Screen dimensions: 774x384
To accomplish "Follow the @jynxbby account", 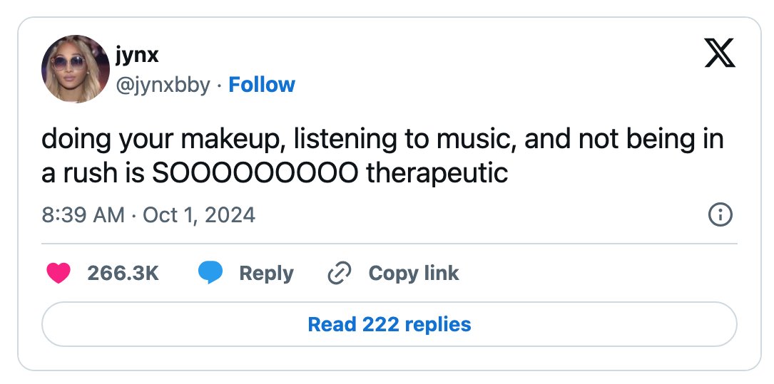I will 262,85.
